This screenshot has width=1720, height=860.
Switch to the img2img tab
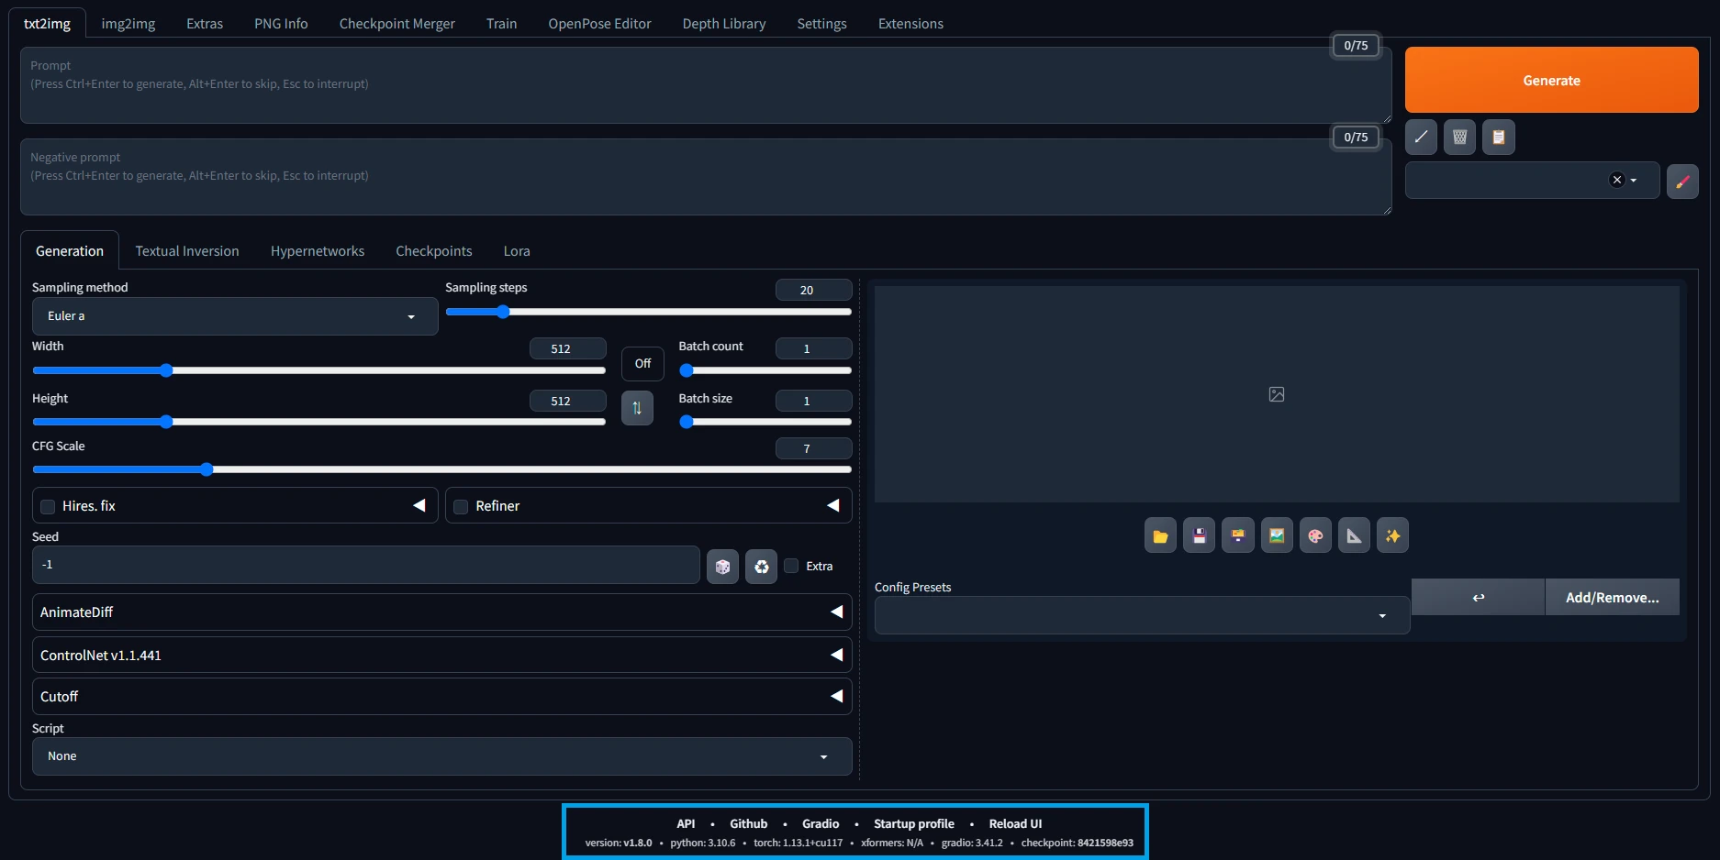pos(128,24)
